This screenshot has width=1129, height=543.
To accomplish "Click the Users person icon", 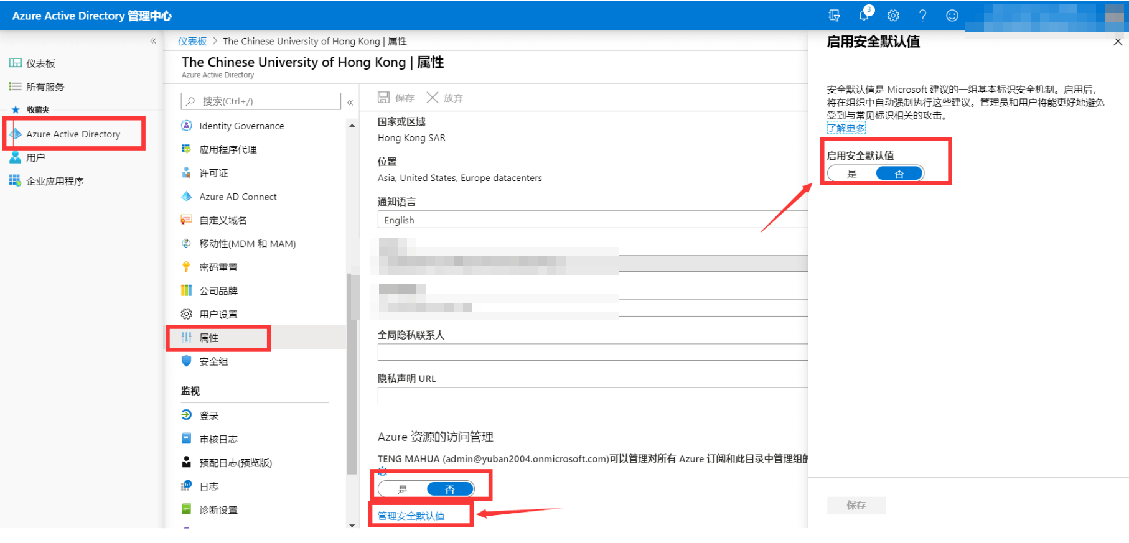I will (16, 157).
